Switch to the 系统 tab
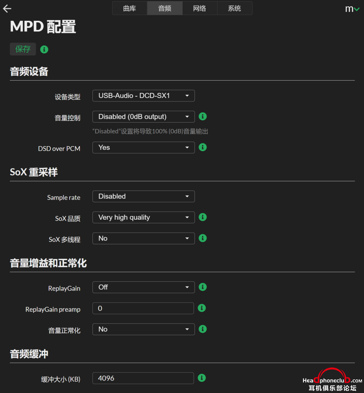The height and width of the screenshot is (393, 364). [235, 8]
